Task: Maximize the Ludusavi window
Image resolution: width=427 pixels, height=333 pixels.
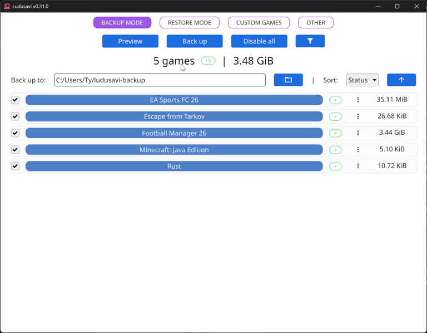Action: (x=397, y=6)
